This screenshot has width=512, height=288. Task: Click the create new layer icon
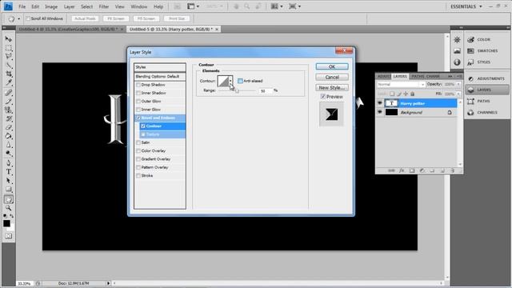point(442,170)
